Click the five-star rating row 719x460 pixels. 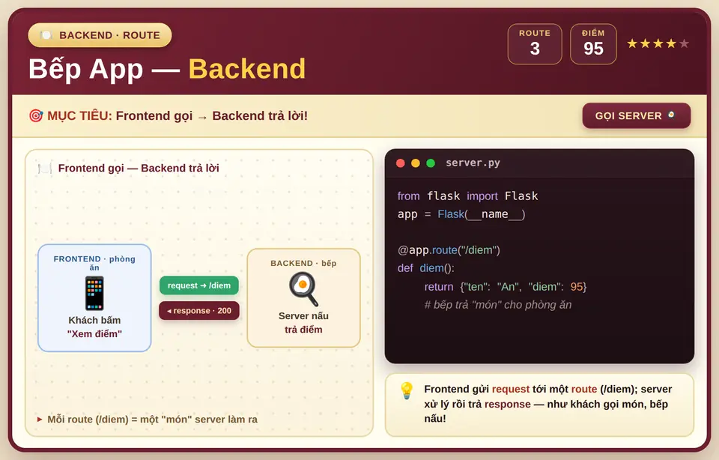(658, 43)
